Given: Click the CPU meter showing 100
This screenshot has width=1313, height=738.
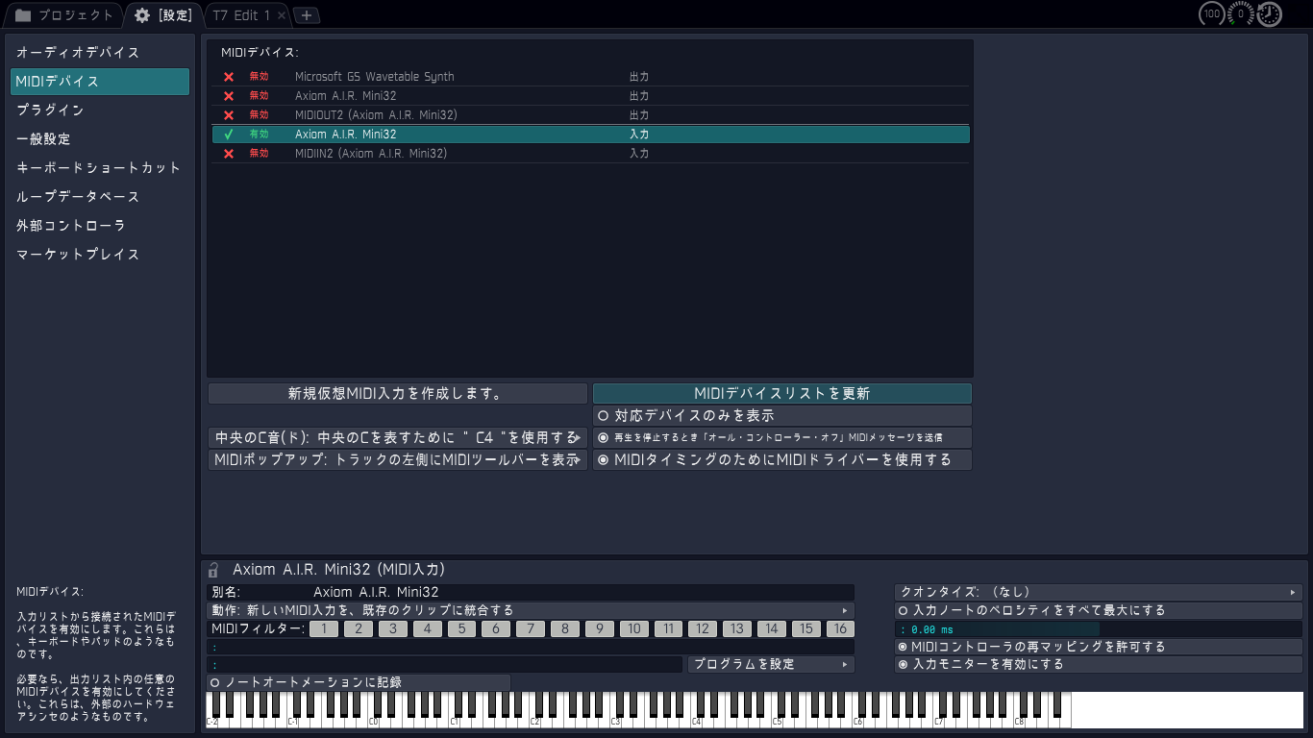Looking at the screenshot, I should coord(1212,14).
